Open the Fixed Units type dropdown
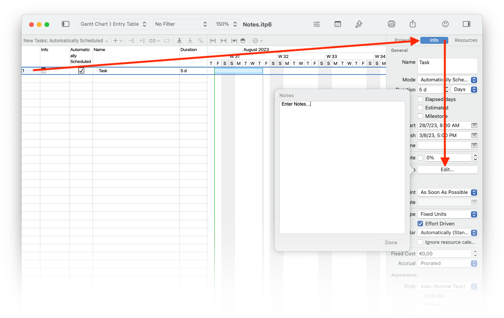Viewport: 504px width, 318px height. click(448, 214)
